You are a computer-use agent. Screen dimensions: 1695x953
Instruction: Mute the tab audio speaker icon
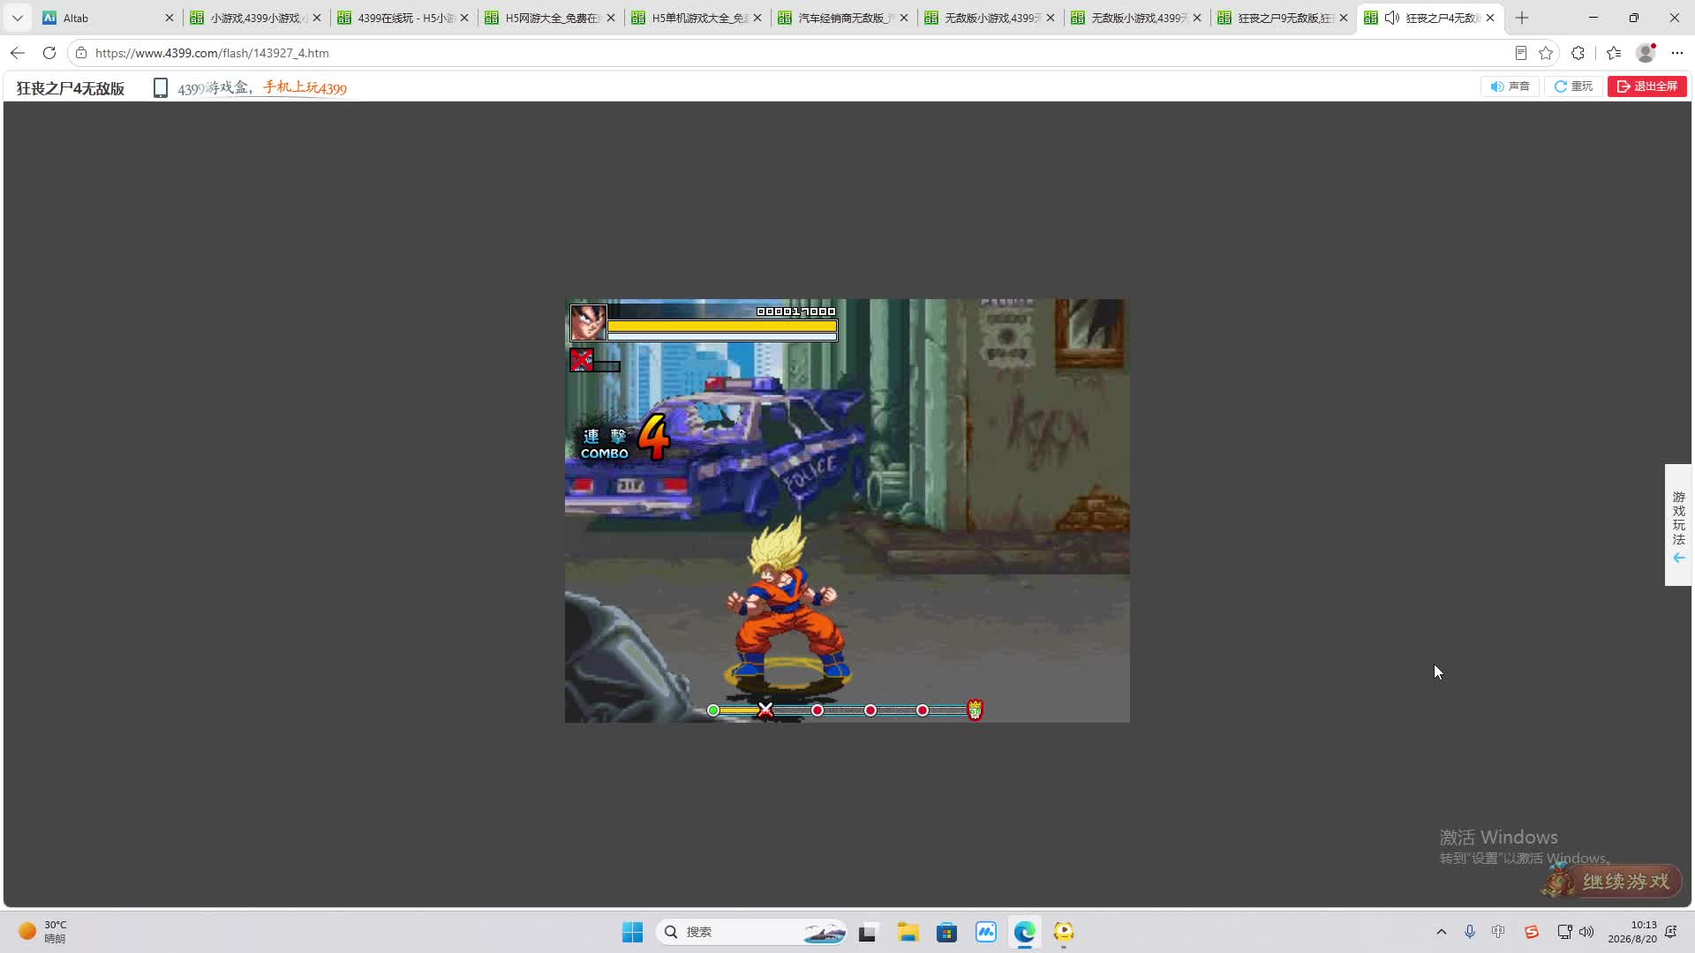coord(1392,18)
